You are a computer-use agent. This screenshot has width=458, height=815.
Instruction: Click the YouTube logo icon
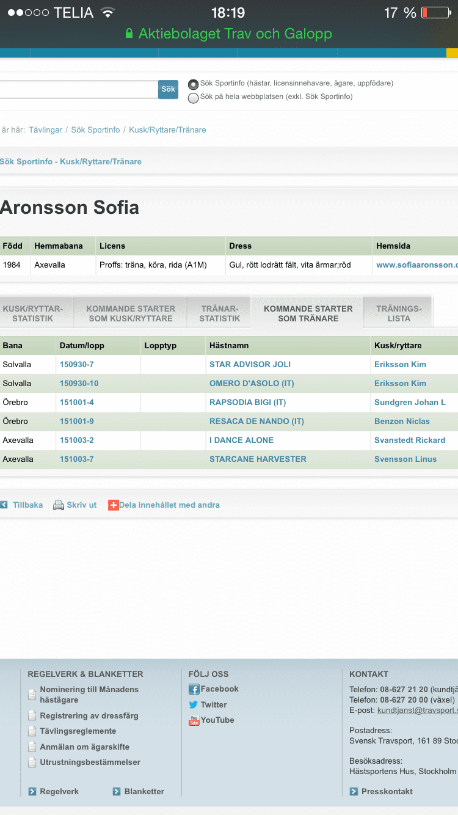(x=194, y=720)
